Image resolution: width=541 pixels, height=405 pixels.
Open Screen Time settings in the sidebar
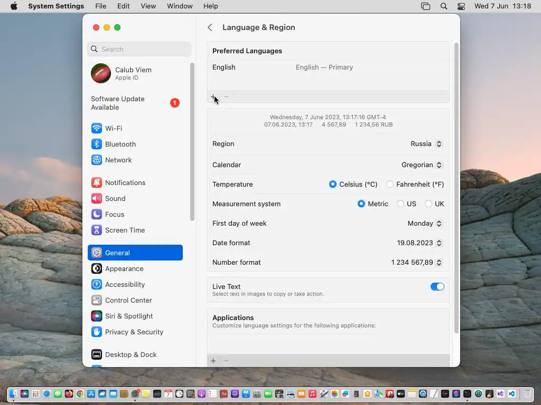(135, 230)
